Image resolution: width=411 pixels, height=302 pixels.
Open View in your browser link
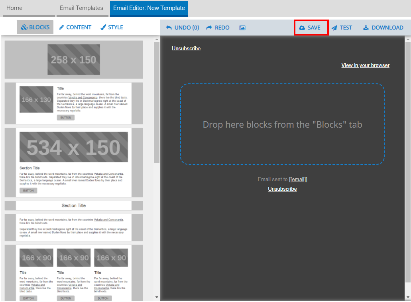point(365,65)
